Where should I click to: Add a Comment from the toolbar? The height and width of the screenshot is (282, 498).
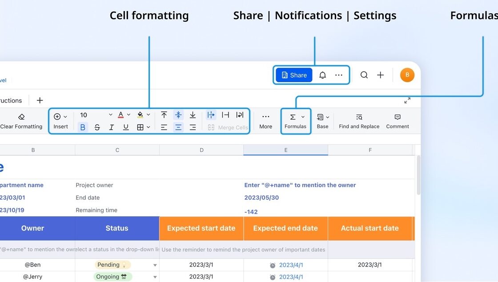(x=397, y=121)
